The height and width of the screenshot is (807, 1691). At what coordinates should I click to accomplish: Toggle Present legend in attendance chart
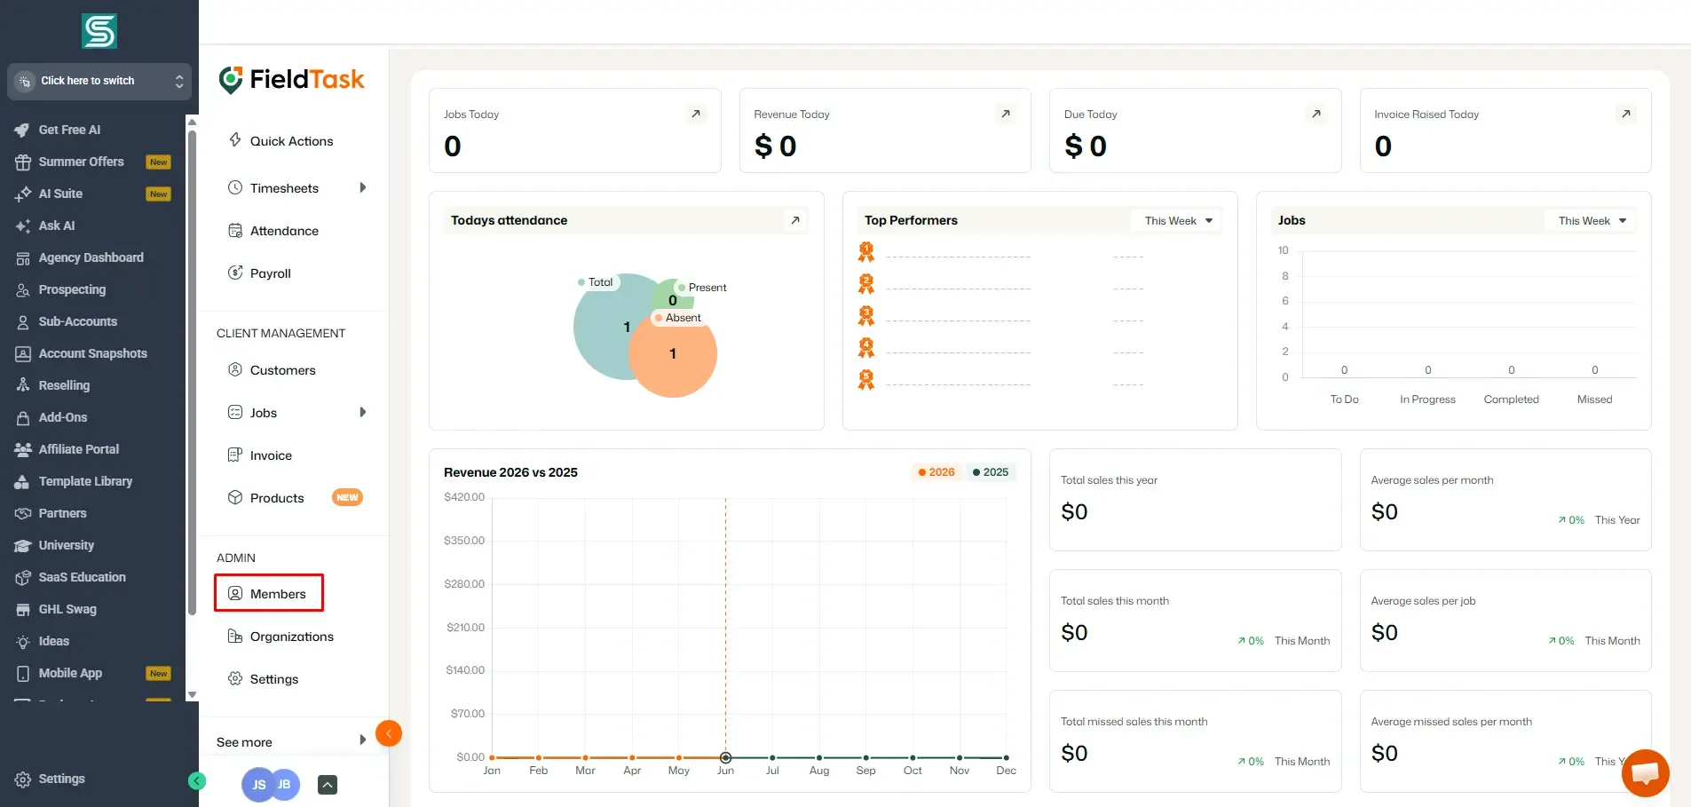tap(702, 288)
